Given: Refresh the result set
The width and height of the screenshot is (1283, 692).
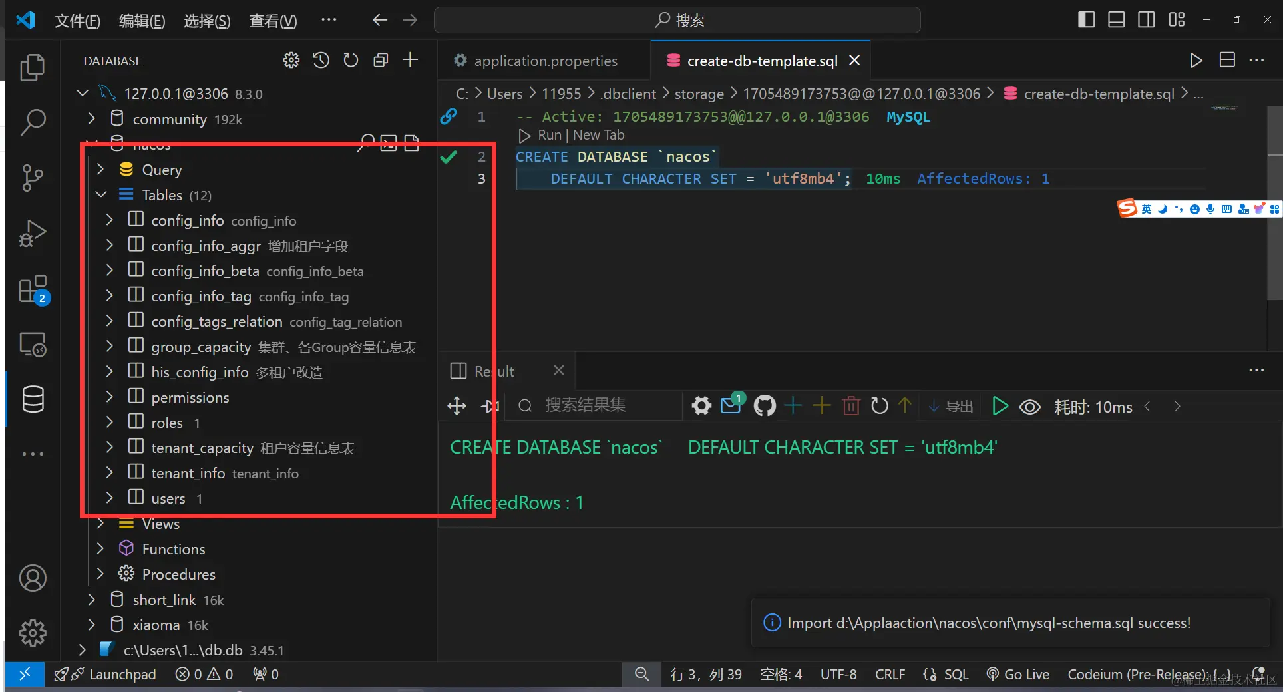Looking at the screenshot, I should [x=879, y=406].
